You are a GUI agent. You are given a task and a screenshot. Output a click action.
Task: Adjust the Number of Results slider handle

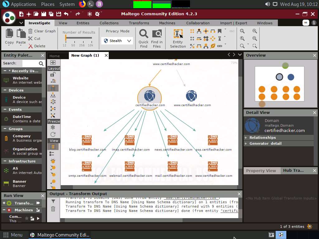point(66,38)
